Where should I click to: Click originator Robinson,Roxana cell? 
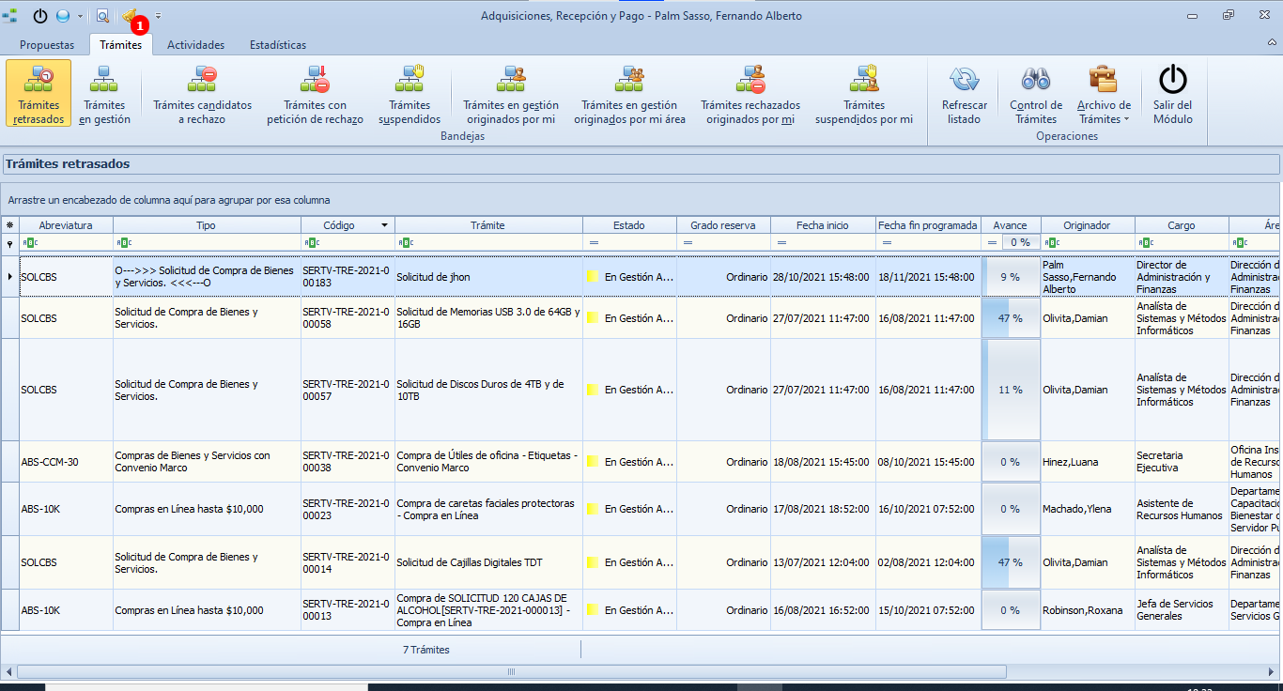tap(1088, 610)
